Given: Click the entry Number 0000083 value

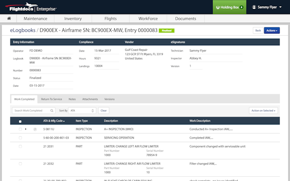Looking at the screenshot, I should (35, 70).
